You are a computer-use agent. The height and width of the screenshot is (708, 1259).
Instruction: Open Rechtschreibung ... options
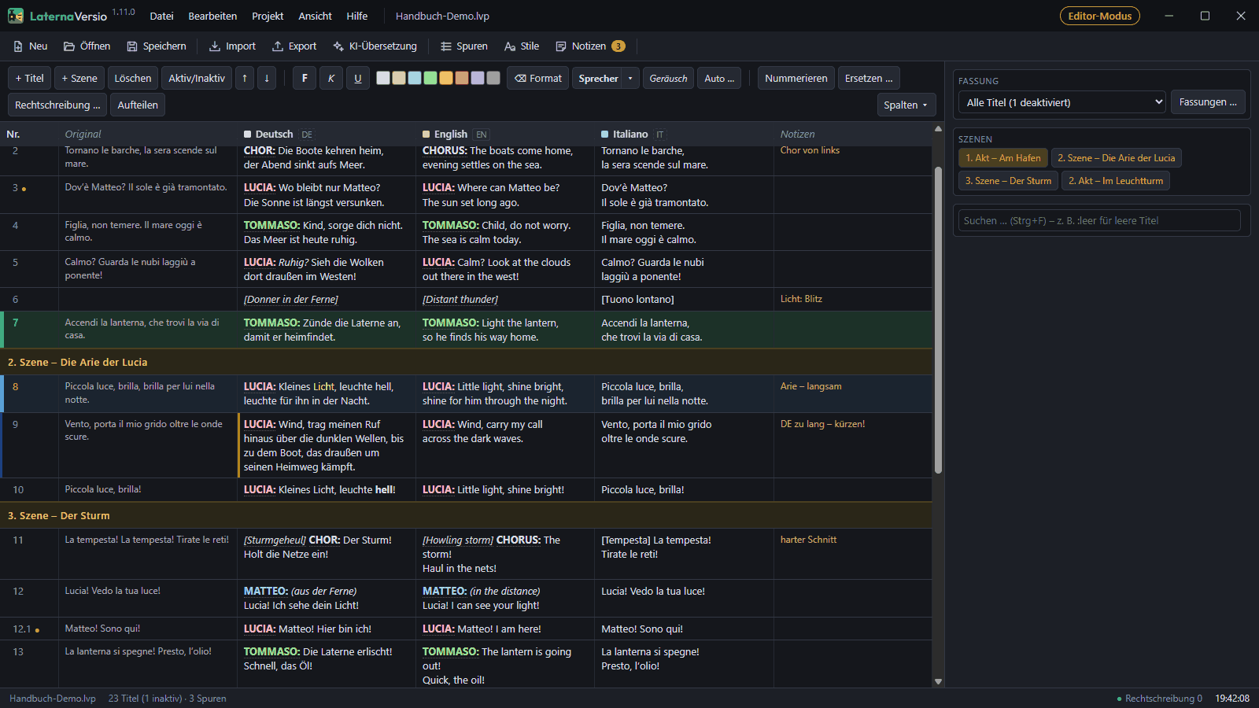tap(57, 105)
